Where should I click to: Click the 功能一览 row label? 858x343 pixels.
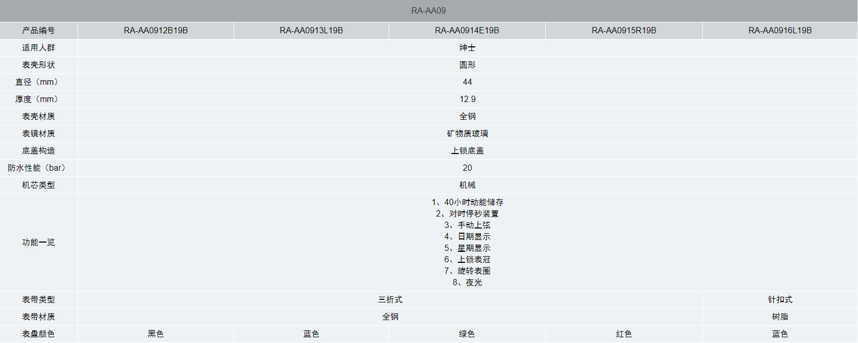39,242
